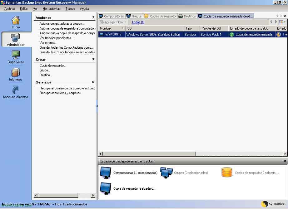Viewport: 288px width, 209px height.
Task: Click the Computadoras tab monitor icon
Action: point(101,16)
